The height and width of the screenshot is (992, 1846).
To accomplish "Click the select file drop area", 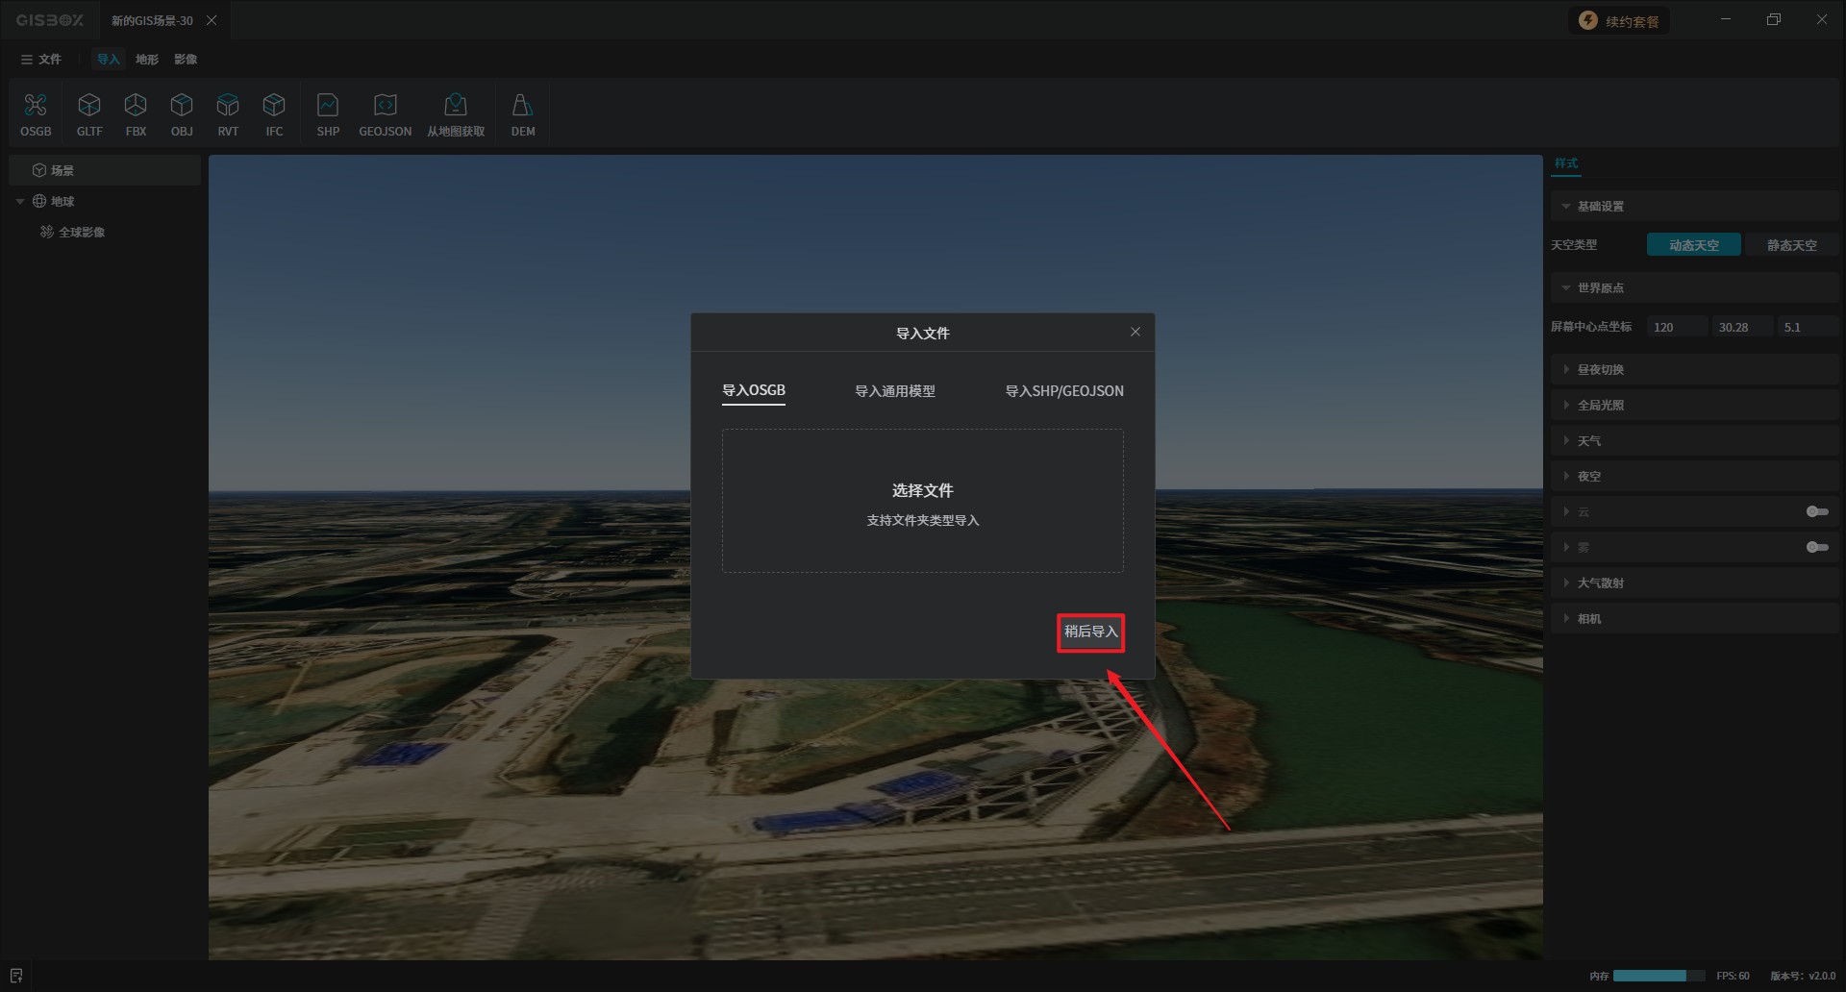I will coord(922,501).
